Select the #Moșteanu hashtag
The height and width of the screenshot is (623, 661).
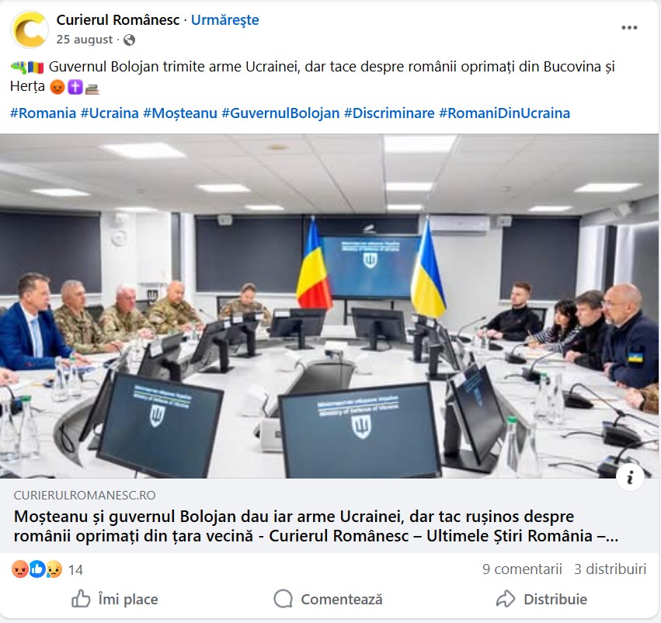pos(180,113)
